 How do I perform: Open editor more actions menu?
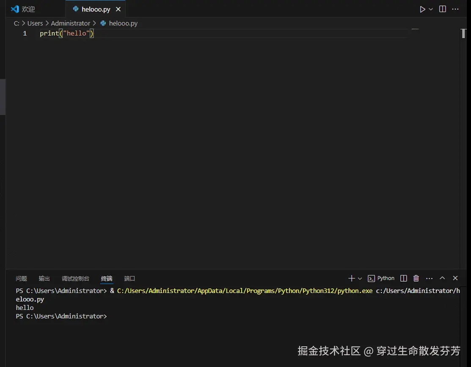(455, 9)
